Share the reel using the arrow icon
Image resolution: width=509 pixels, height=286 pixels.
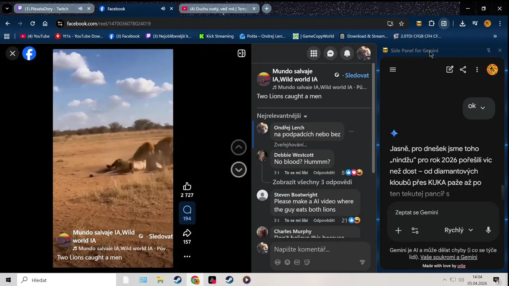(x=187, y=233)
